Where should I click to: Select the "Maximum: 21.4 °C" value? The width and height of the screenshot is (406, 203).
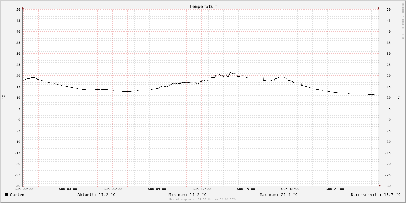[x=278, y=195]
